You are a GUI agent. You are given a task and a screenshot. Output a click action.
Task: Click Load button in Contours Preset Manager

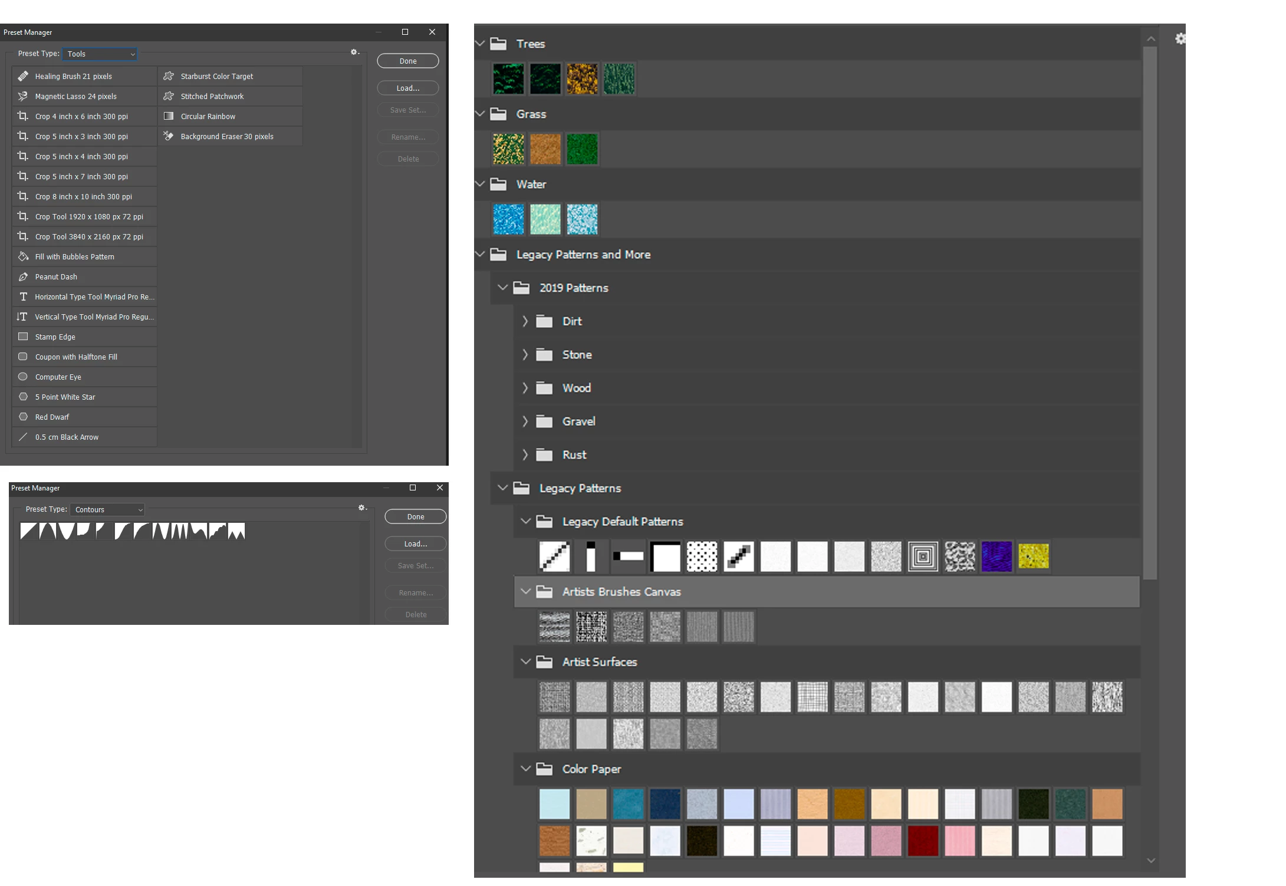click(x=415, y=544)
